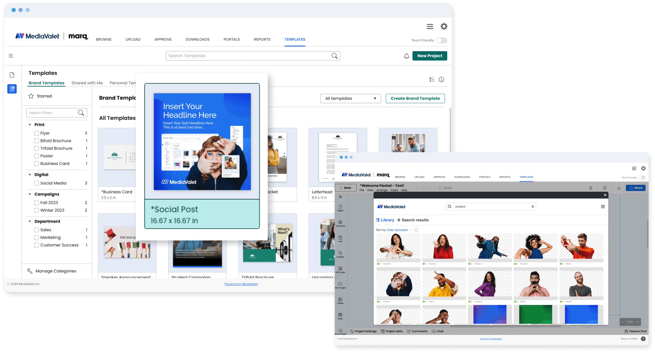Viewport: 655px width, 353px height.
Task: Check the Bifold Brochure filter
Action: pos(37,141)
